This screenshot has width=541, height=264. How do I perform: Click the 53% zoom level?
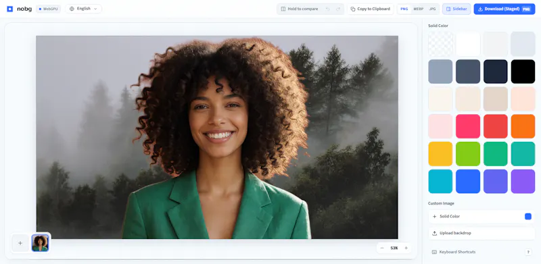click(x=394, y=248)
